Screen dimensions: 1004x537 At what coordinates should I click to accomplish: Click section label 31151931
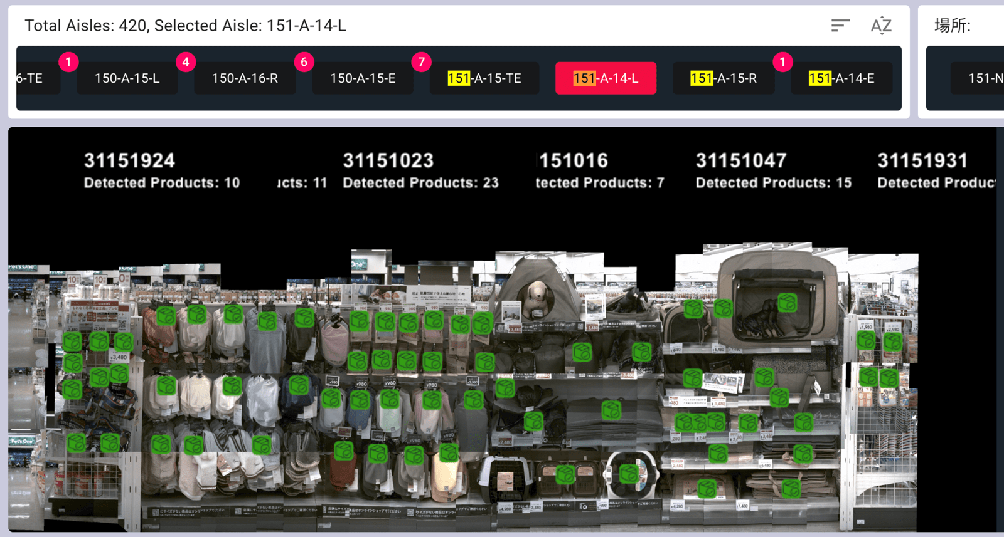point(922,161)
